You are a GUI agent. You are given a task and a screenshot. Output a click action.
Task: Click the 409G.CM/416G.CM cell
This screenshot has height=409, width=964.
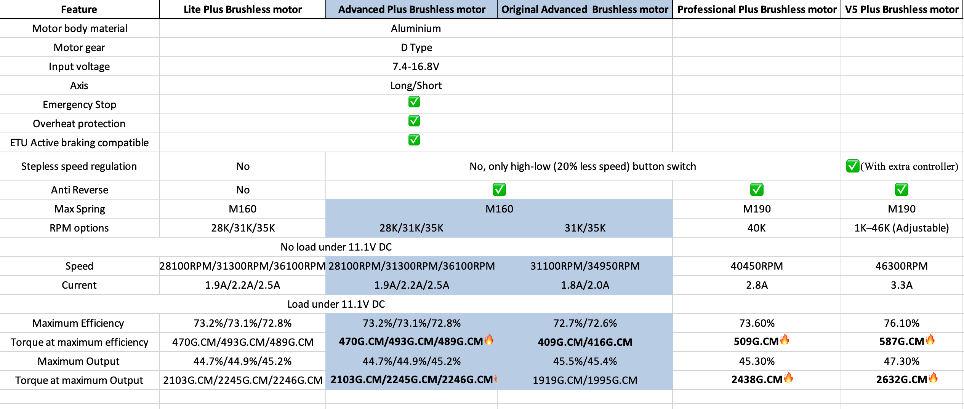[x=585, y=342]
